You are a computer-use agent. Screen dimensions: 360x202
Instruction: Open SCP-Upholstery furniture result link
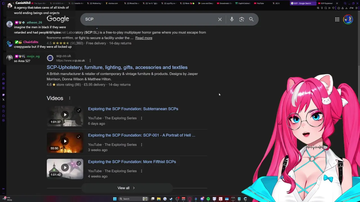(117, 67)
